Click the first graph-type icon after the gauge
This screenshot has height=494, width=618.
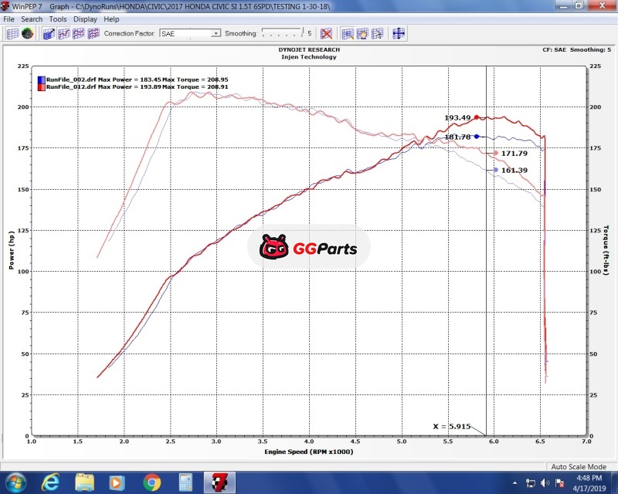point(49,34)
